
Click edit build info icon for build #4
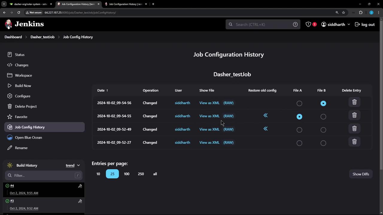click(80, 186)
